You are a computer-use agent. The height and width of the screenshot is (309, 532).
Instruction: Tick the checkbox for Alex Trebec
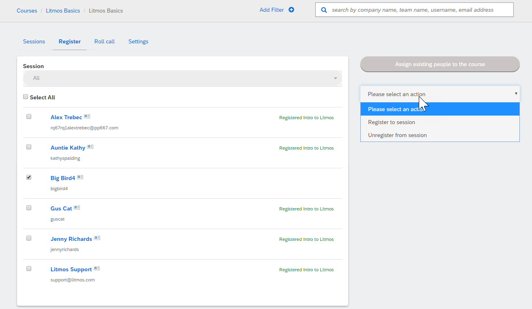pos(29,116)
